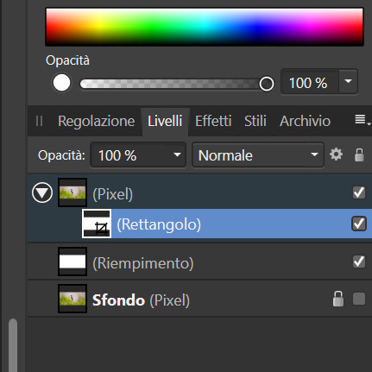Show the Sfondo layer via checkbox
This screenshot has height=372, width=372.
(x=359, y=299)
